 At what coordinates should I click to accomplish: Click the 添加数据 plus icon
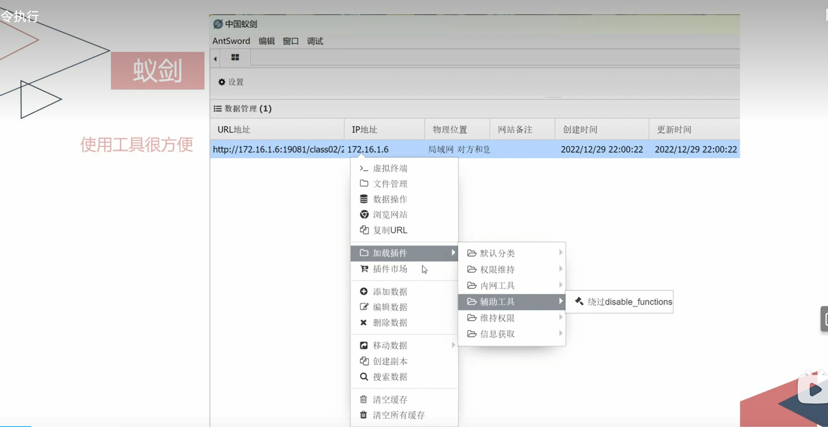pos(364,291)
